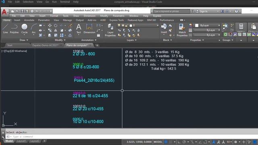Screen dimensions: 258x145
Task: Switch to Start file tab
Action: [x=10, y=45]
